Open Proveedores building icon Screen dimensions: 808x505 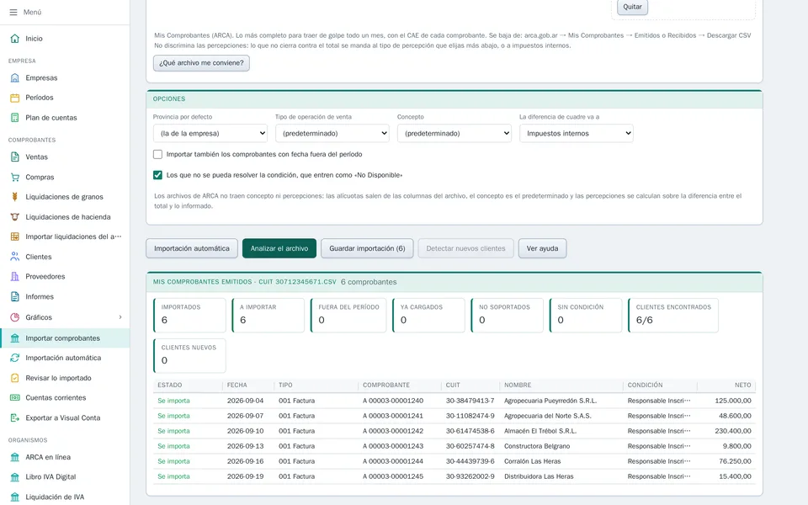click(15, 277)
